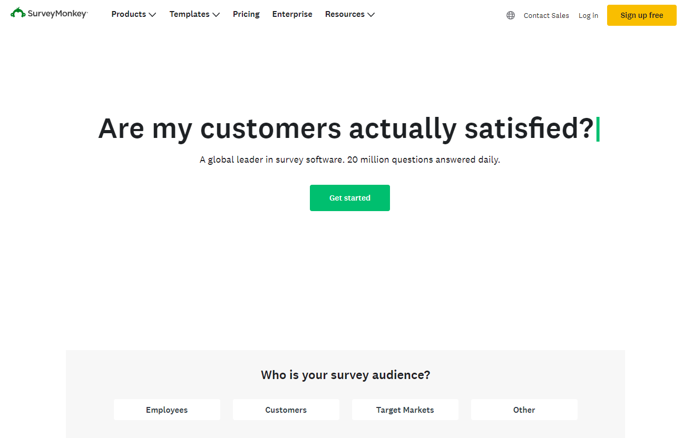
Task: Open the Resources dropdown menu
Action: tap(349, 14)
